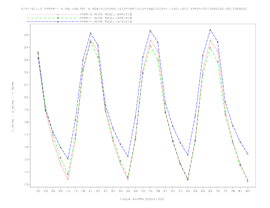
Task: Click x-axis forecast hour label 39
Action: point(135,191)
